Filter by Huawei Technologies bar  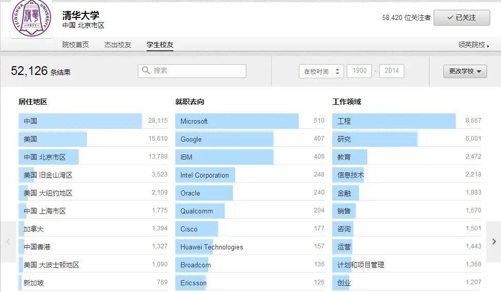tap(250, 247)
